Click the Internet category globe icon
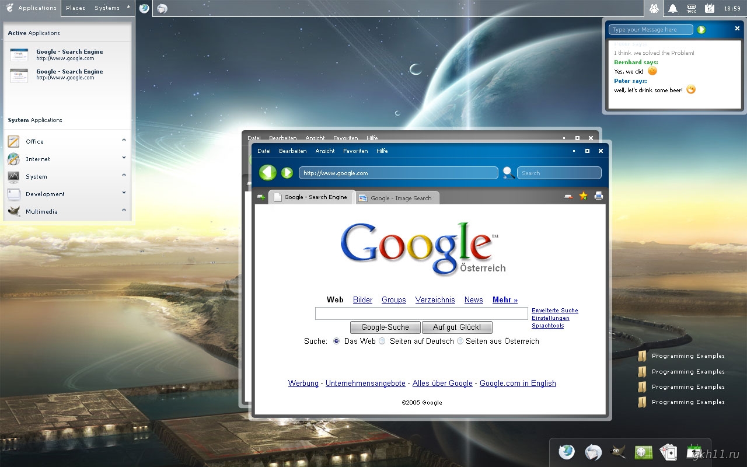747x467 pixels. [x=13, y=159]
